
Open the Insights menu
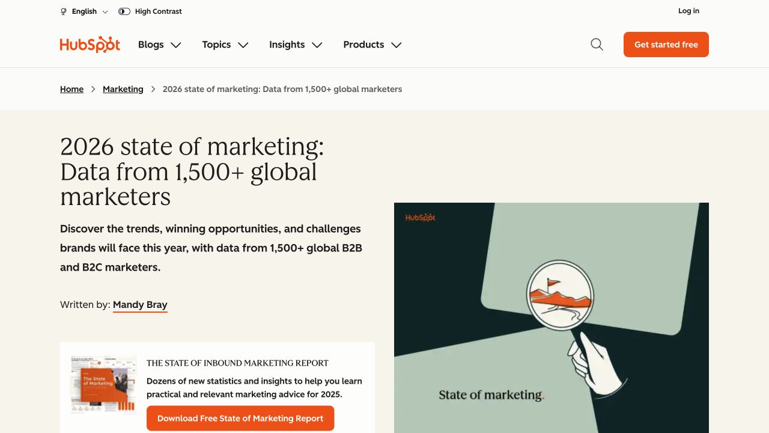point(296,45)
